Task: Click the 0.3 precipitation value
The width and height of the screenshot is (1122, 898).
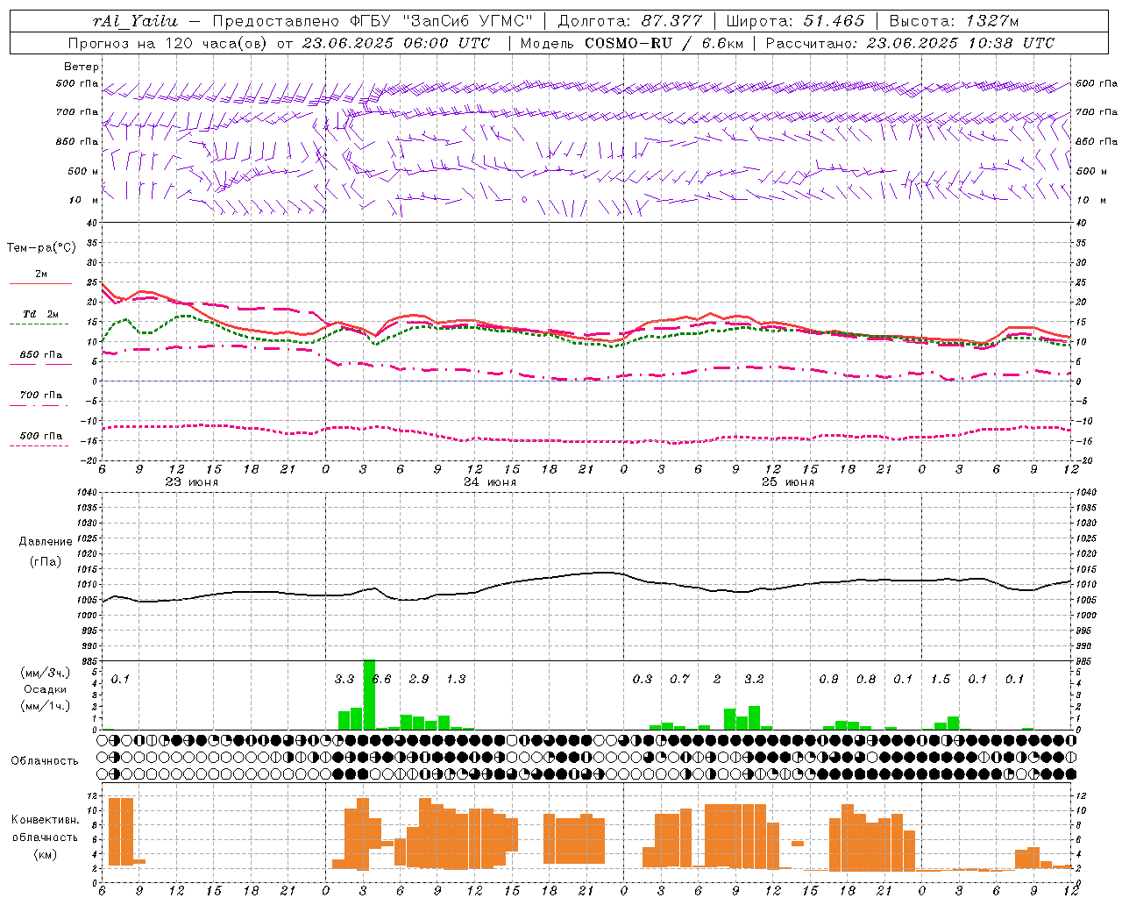Action: point(643,679)
